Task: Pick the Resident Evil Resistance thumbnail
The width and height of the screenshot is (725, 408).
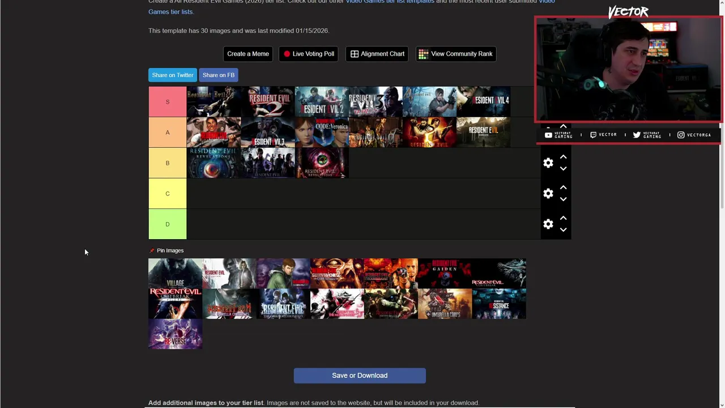Action: click(499, 304)
